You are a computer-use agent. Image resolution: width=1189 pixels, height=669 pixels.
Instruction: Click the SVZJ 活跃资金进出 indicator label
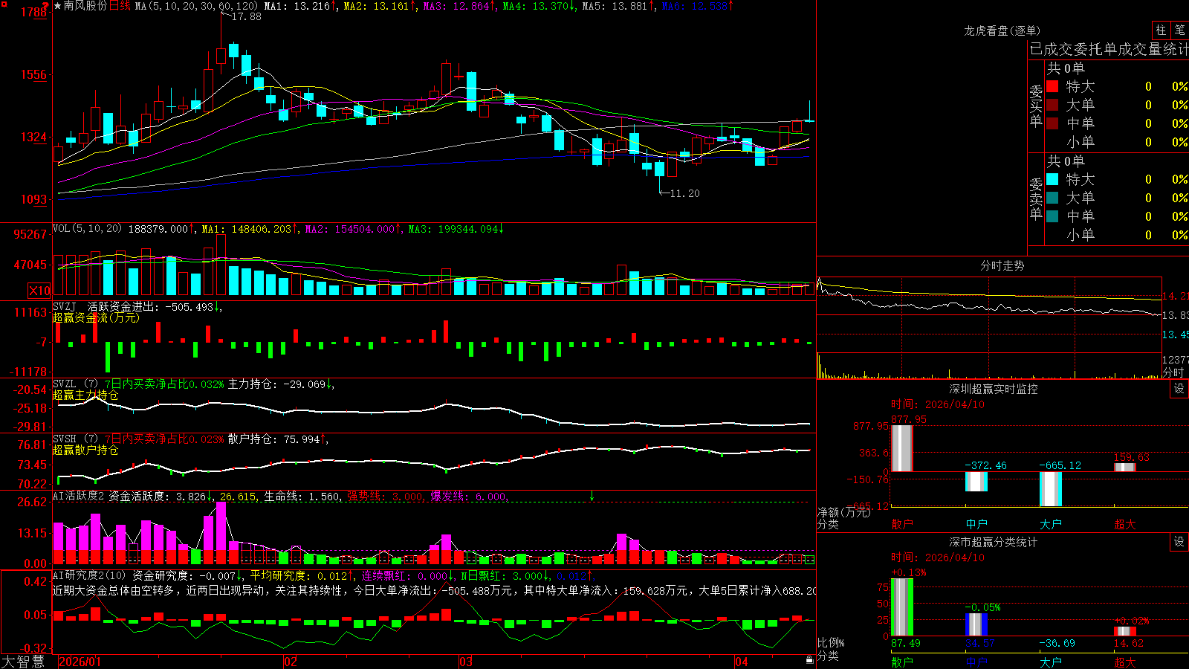[x=137, y=306]
